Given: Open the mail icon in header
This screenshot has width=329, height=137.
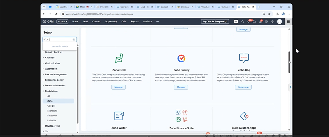Looking at the screenshot, I should (260, 21).
